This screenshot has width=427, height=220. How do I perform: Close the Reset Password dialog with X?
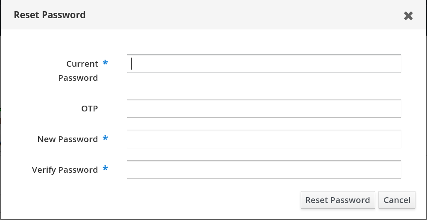click(408, 16)
